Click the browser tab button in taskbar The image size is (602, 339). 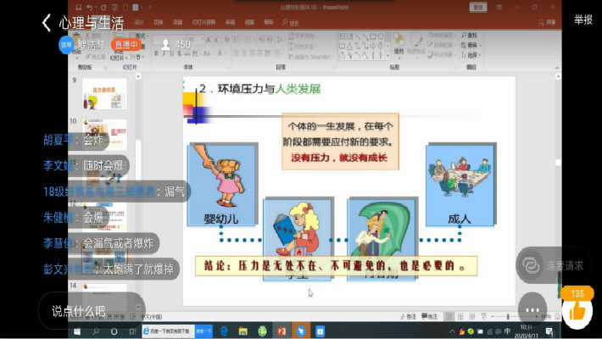[167, 331]
